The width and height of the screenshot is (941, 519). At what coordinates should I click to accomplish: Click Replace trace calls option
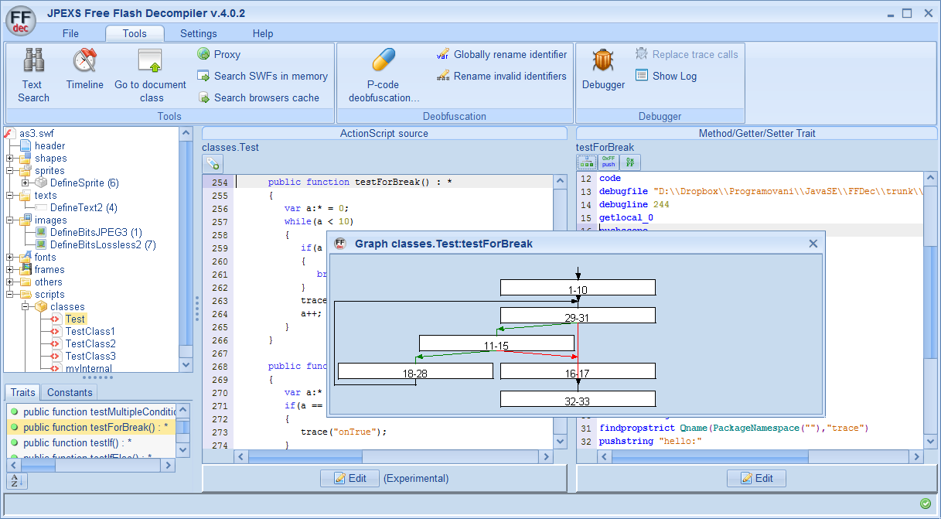tap(687, 54)
